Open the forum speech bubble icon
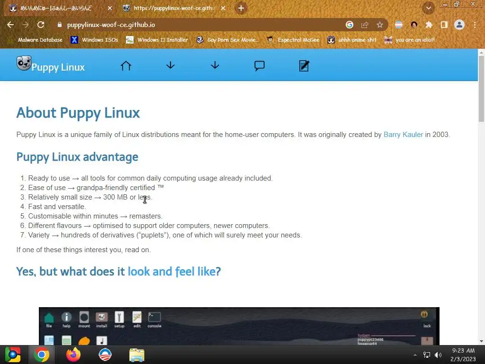This screenshot has height=364, width=485. tap(260, 65)
